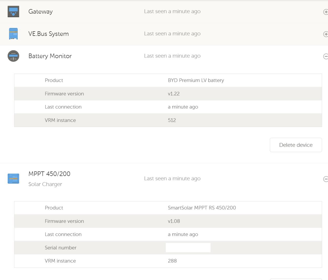Click MPPT 450/200's Last seen status
The image size is (328, 280).
point(172,179)
